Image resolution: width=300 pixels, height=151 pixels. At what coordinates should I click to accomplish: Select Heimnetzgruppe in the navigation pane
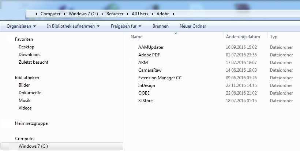[31, 123]
